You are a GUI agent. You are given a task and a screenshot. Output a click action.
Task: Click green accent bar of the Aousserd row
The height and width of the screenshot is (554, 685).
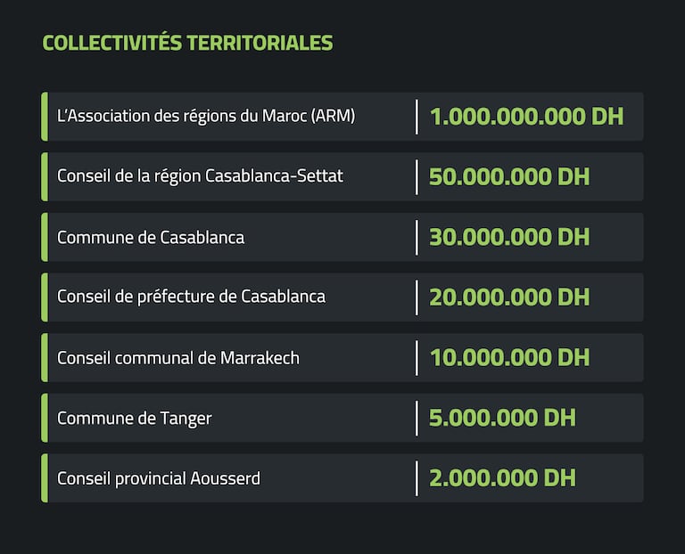click(44, 478)
